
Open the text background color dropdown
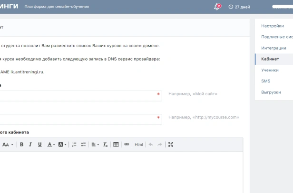point(63,144)
